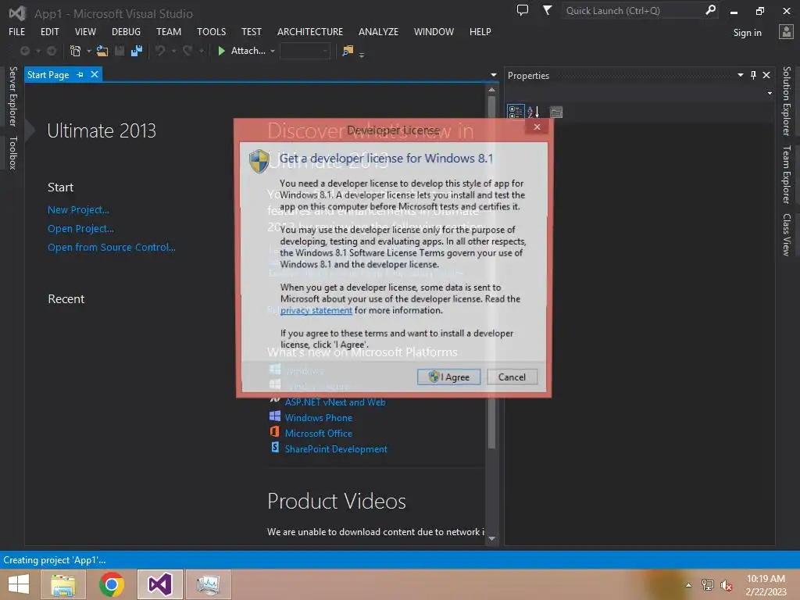
Task: Click the Open File toolbar icon
Action: pos(102,51)
